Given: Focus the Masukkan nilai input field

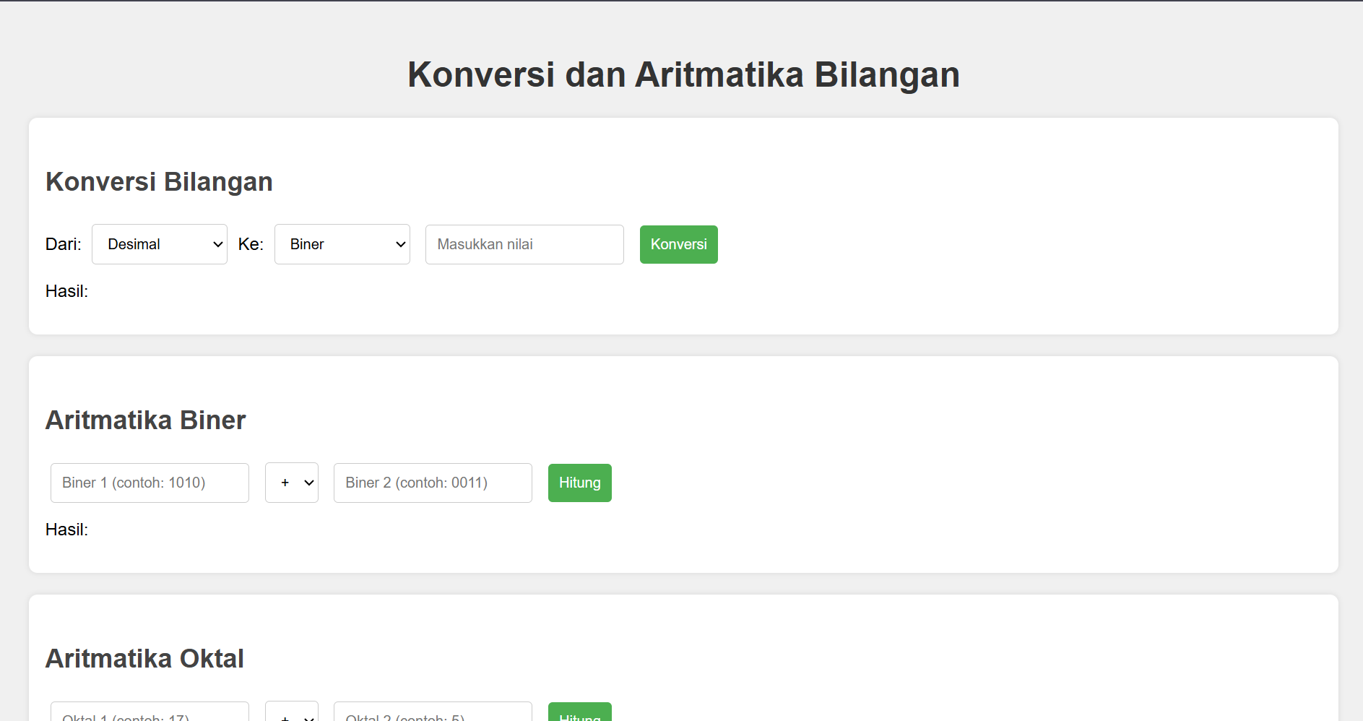Looking at the screenshot, I should pyautogui.click(x=524, y=244).
